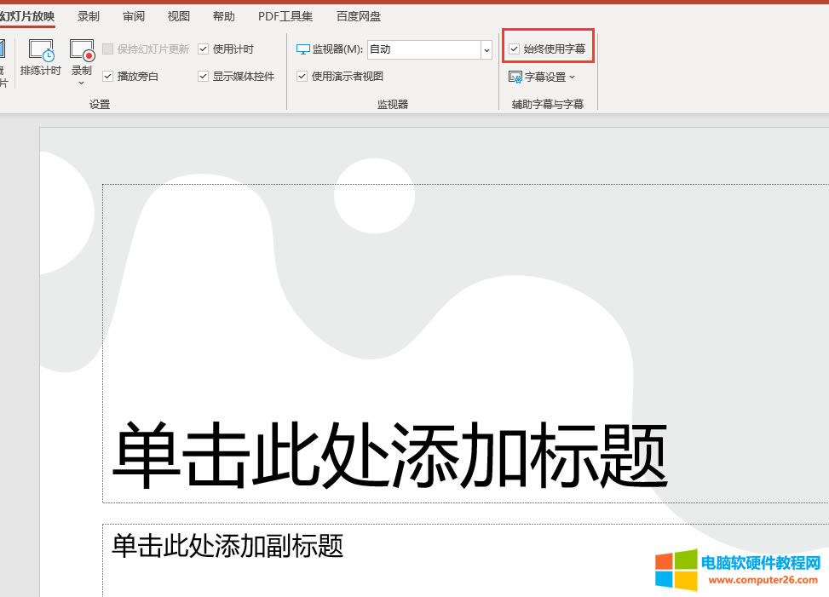829x597 pixels.
Task: Disable the 显示媒体控件 checkbox
Action: click(204, 76)
